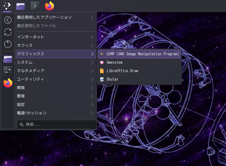Viewport: 226px width, 166px height.
Task: Launch GIMP (GNU Image Manipulation Program)
Action: [x=140, y=54]
